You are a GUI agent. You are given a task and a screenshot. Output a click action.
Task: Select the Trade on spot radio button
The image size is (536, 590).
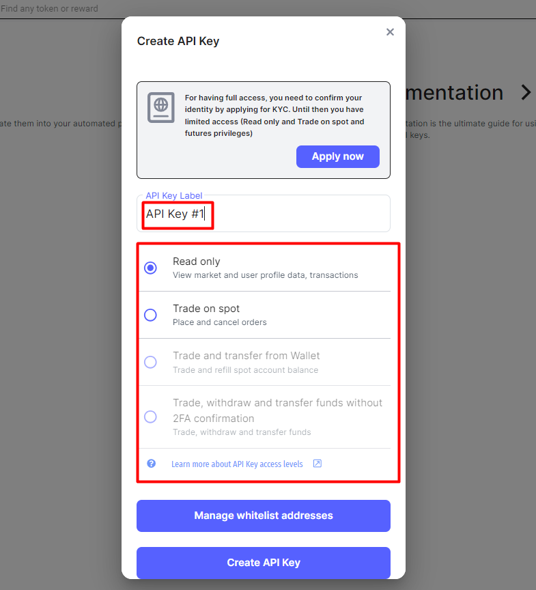click(150, 315)
